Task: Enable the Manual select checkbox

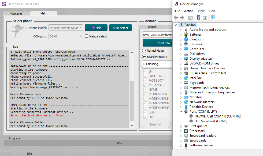Action: click(86, 36)
